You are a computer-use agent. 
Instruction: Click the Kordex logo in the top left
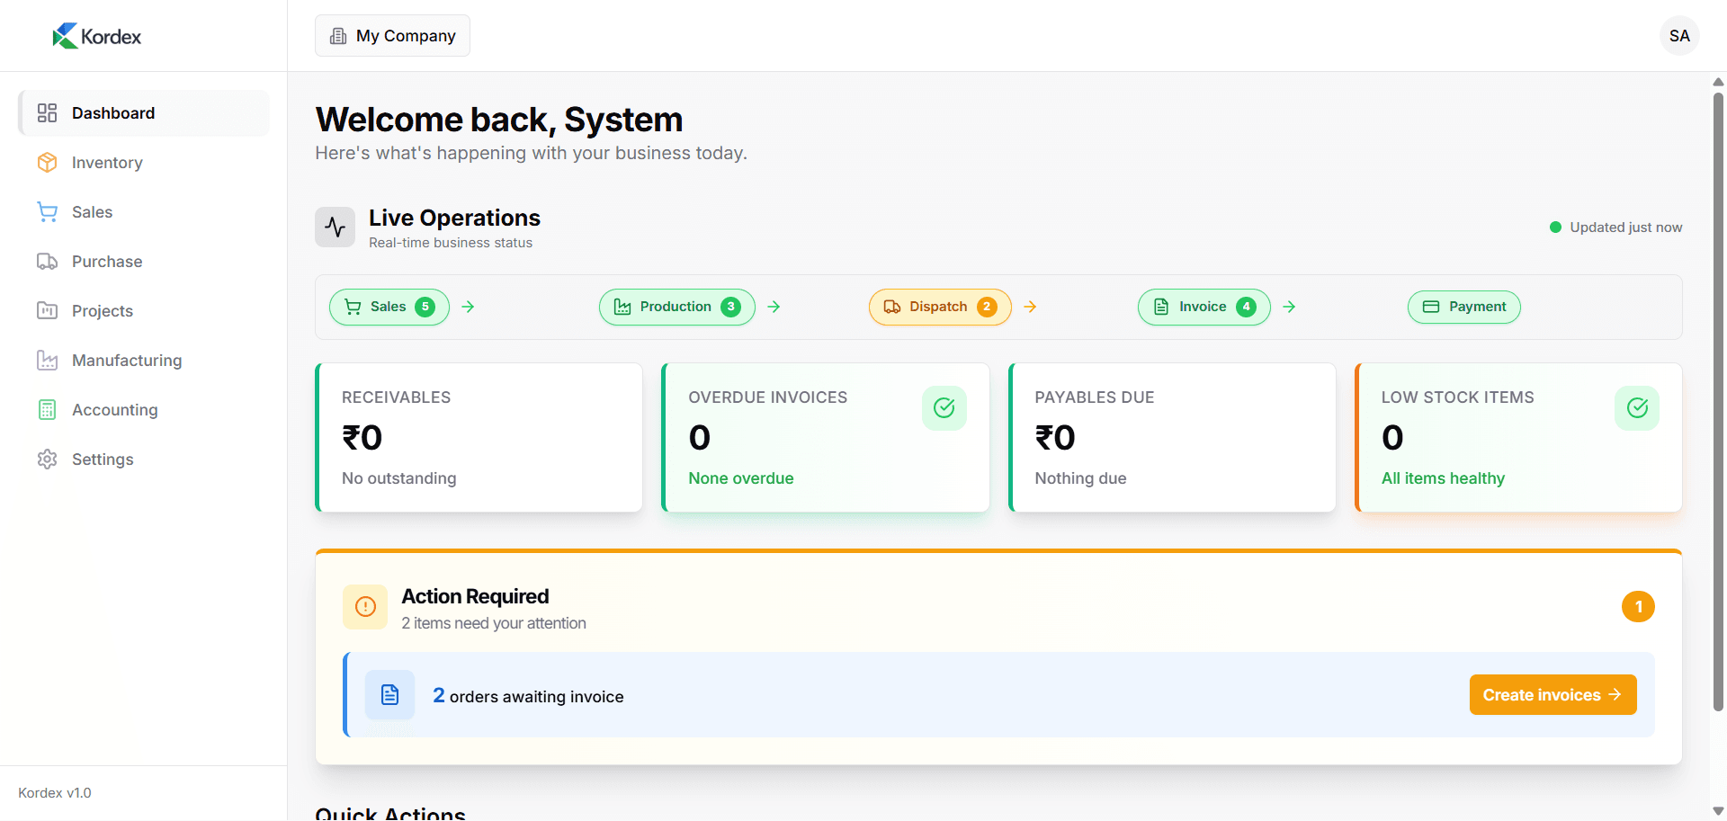(x=96, y=35)
